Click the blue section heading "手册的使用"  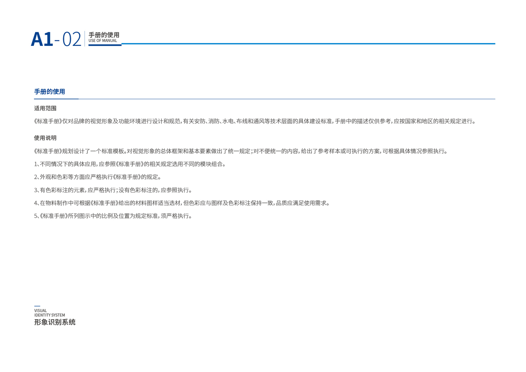tap(50, 92)
